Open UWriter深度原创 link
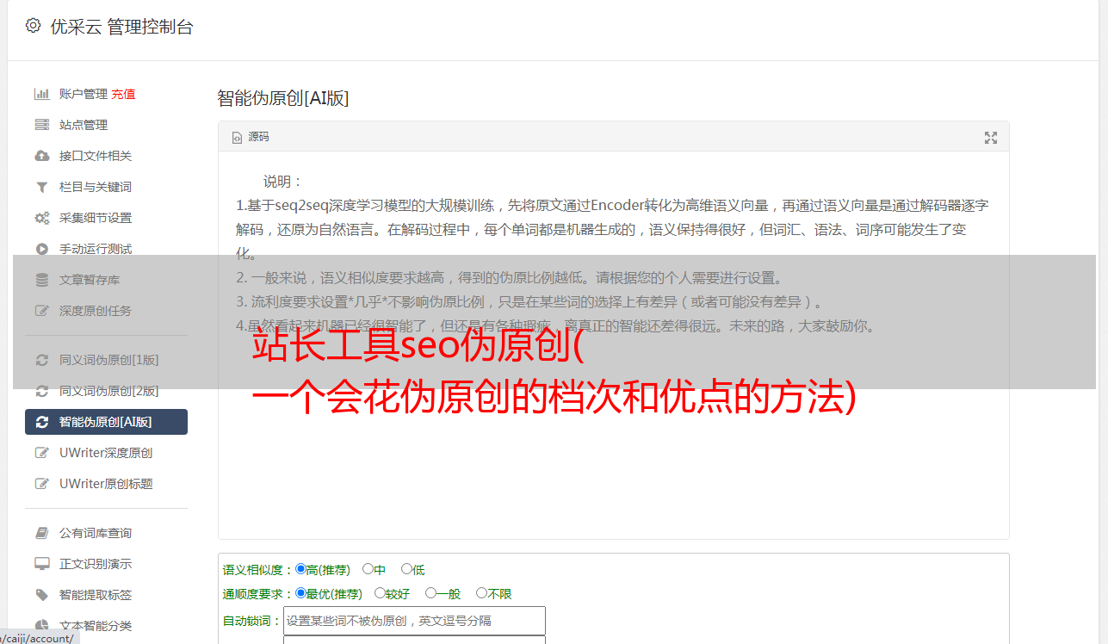1108x644 pixels. click(106, 453)
